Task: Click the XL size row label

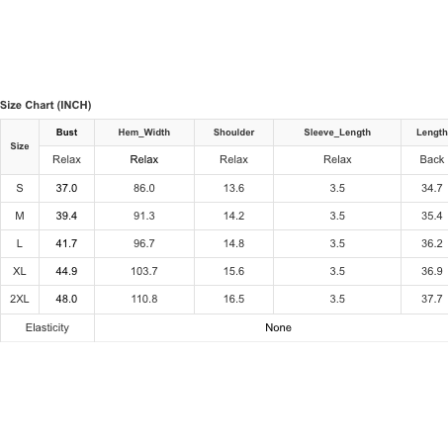Action: pyautogui.click(x=20, y=271)
